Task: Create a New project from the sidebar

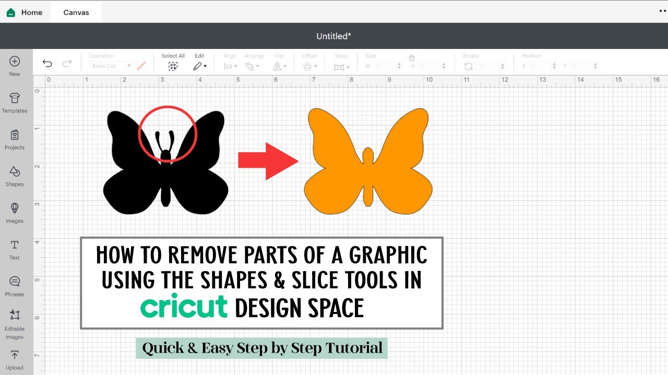Action: click(15, 66)
